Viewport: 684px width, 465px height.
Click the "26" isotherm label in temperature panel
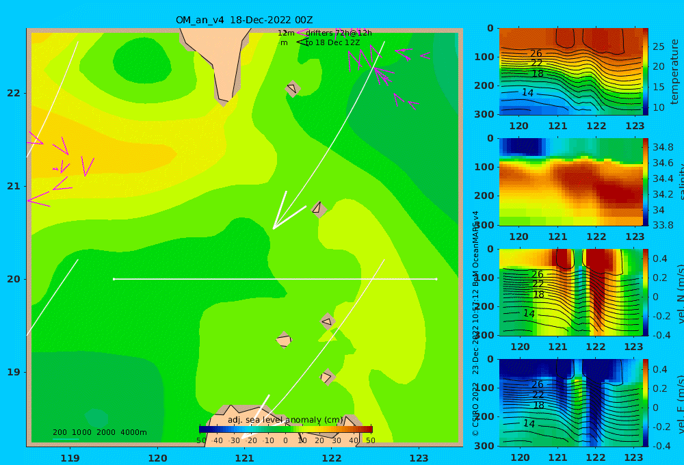point(536,53)
